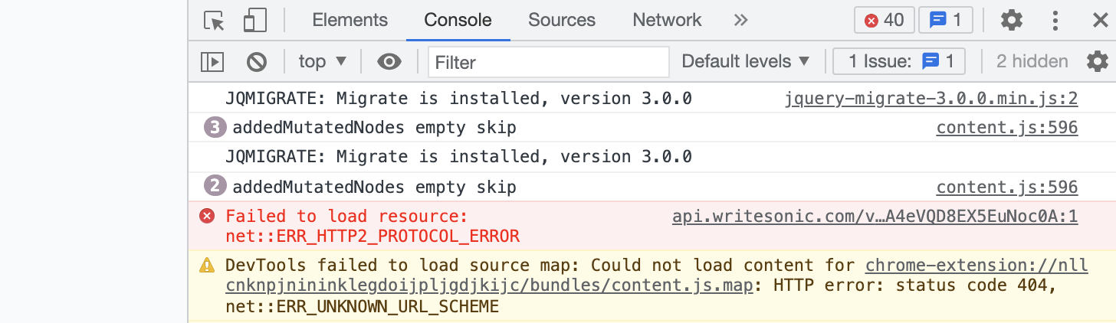
Task: Open the Sources tab
Action: coord(562,20)
